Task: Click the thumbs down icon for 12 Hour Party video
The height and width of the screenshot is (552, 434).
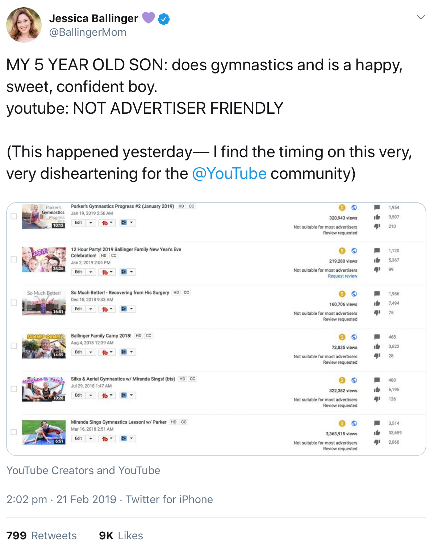Action: 377,269
